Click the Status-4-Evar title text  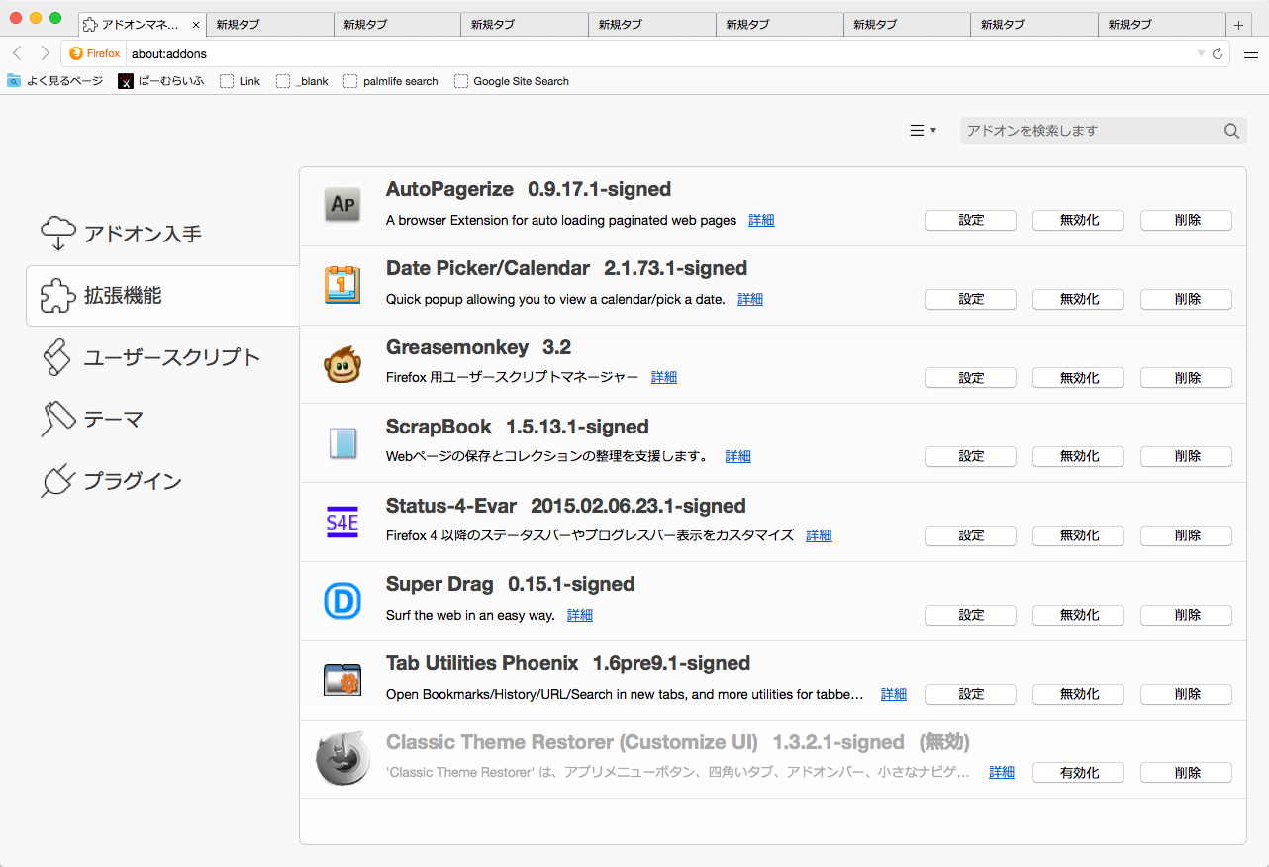pos(451,506)
